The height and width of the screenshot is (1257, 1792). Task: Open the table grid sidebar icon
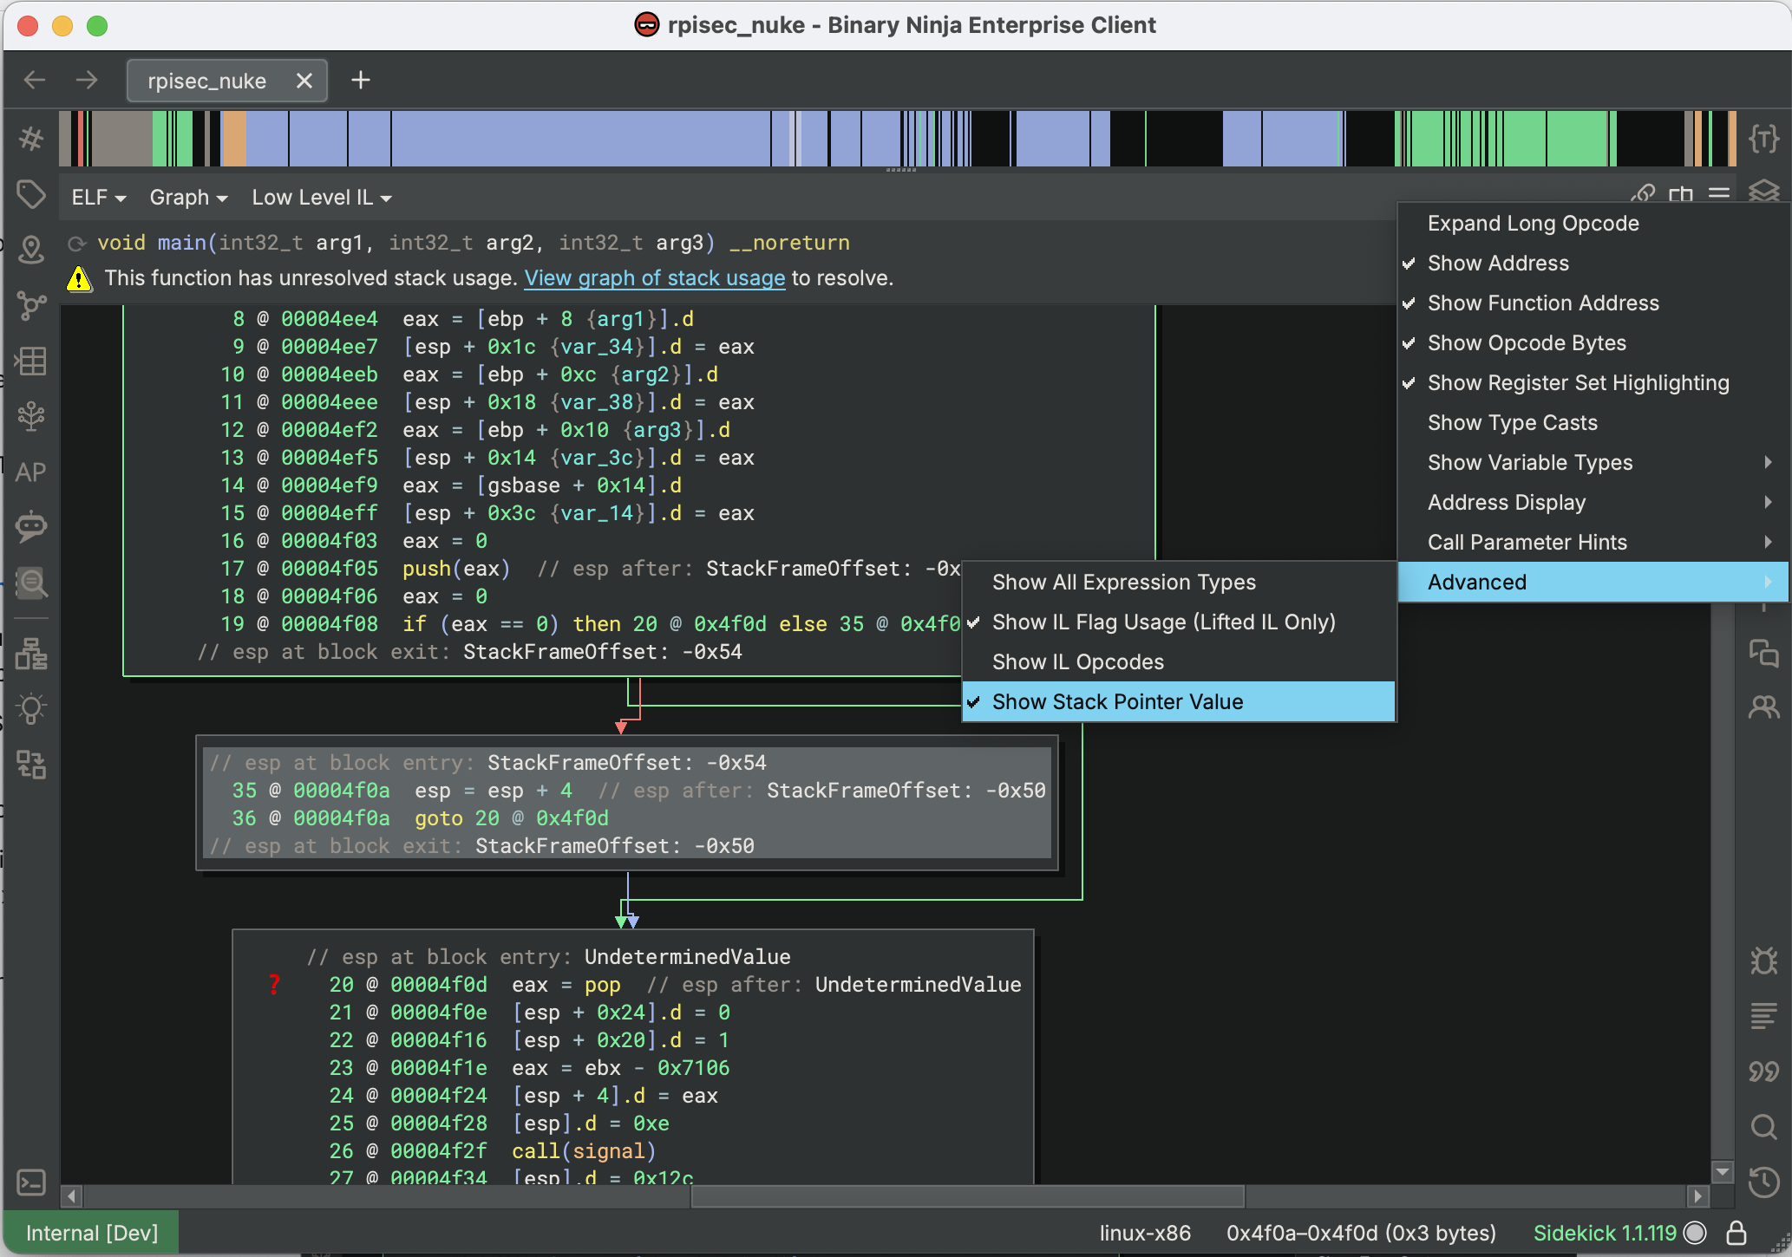tap(31, 361)
